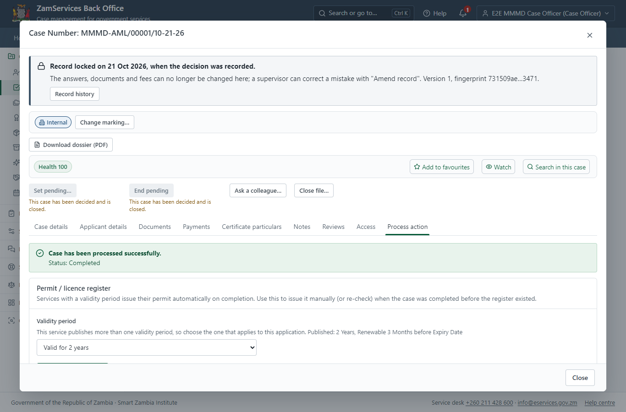
Task: Click the stacked folders icon in the sidebar
Action: (x=16, y=103)
